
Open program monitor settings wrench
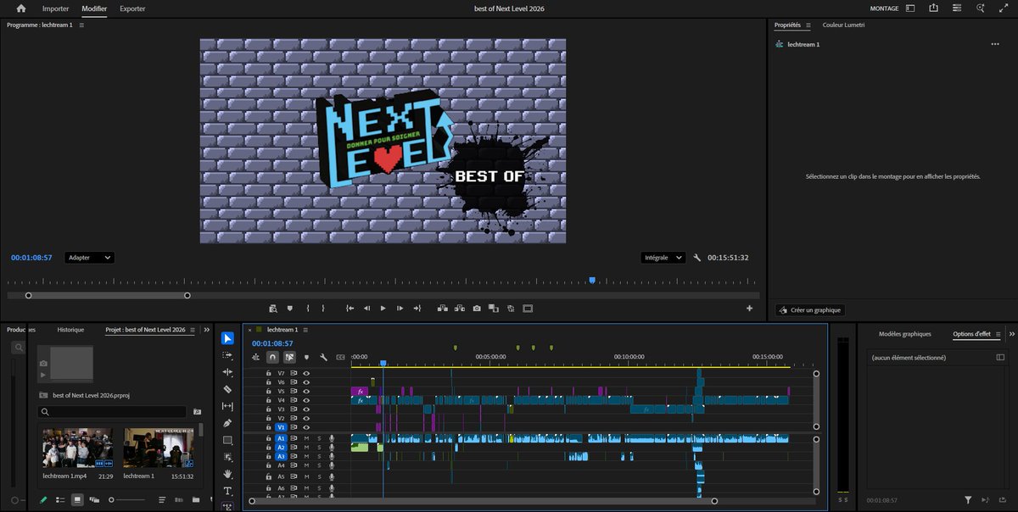[697, 258]
